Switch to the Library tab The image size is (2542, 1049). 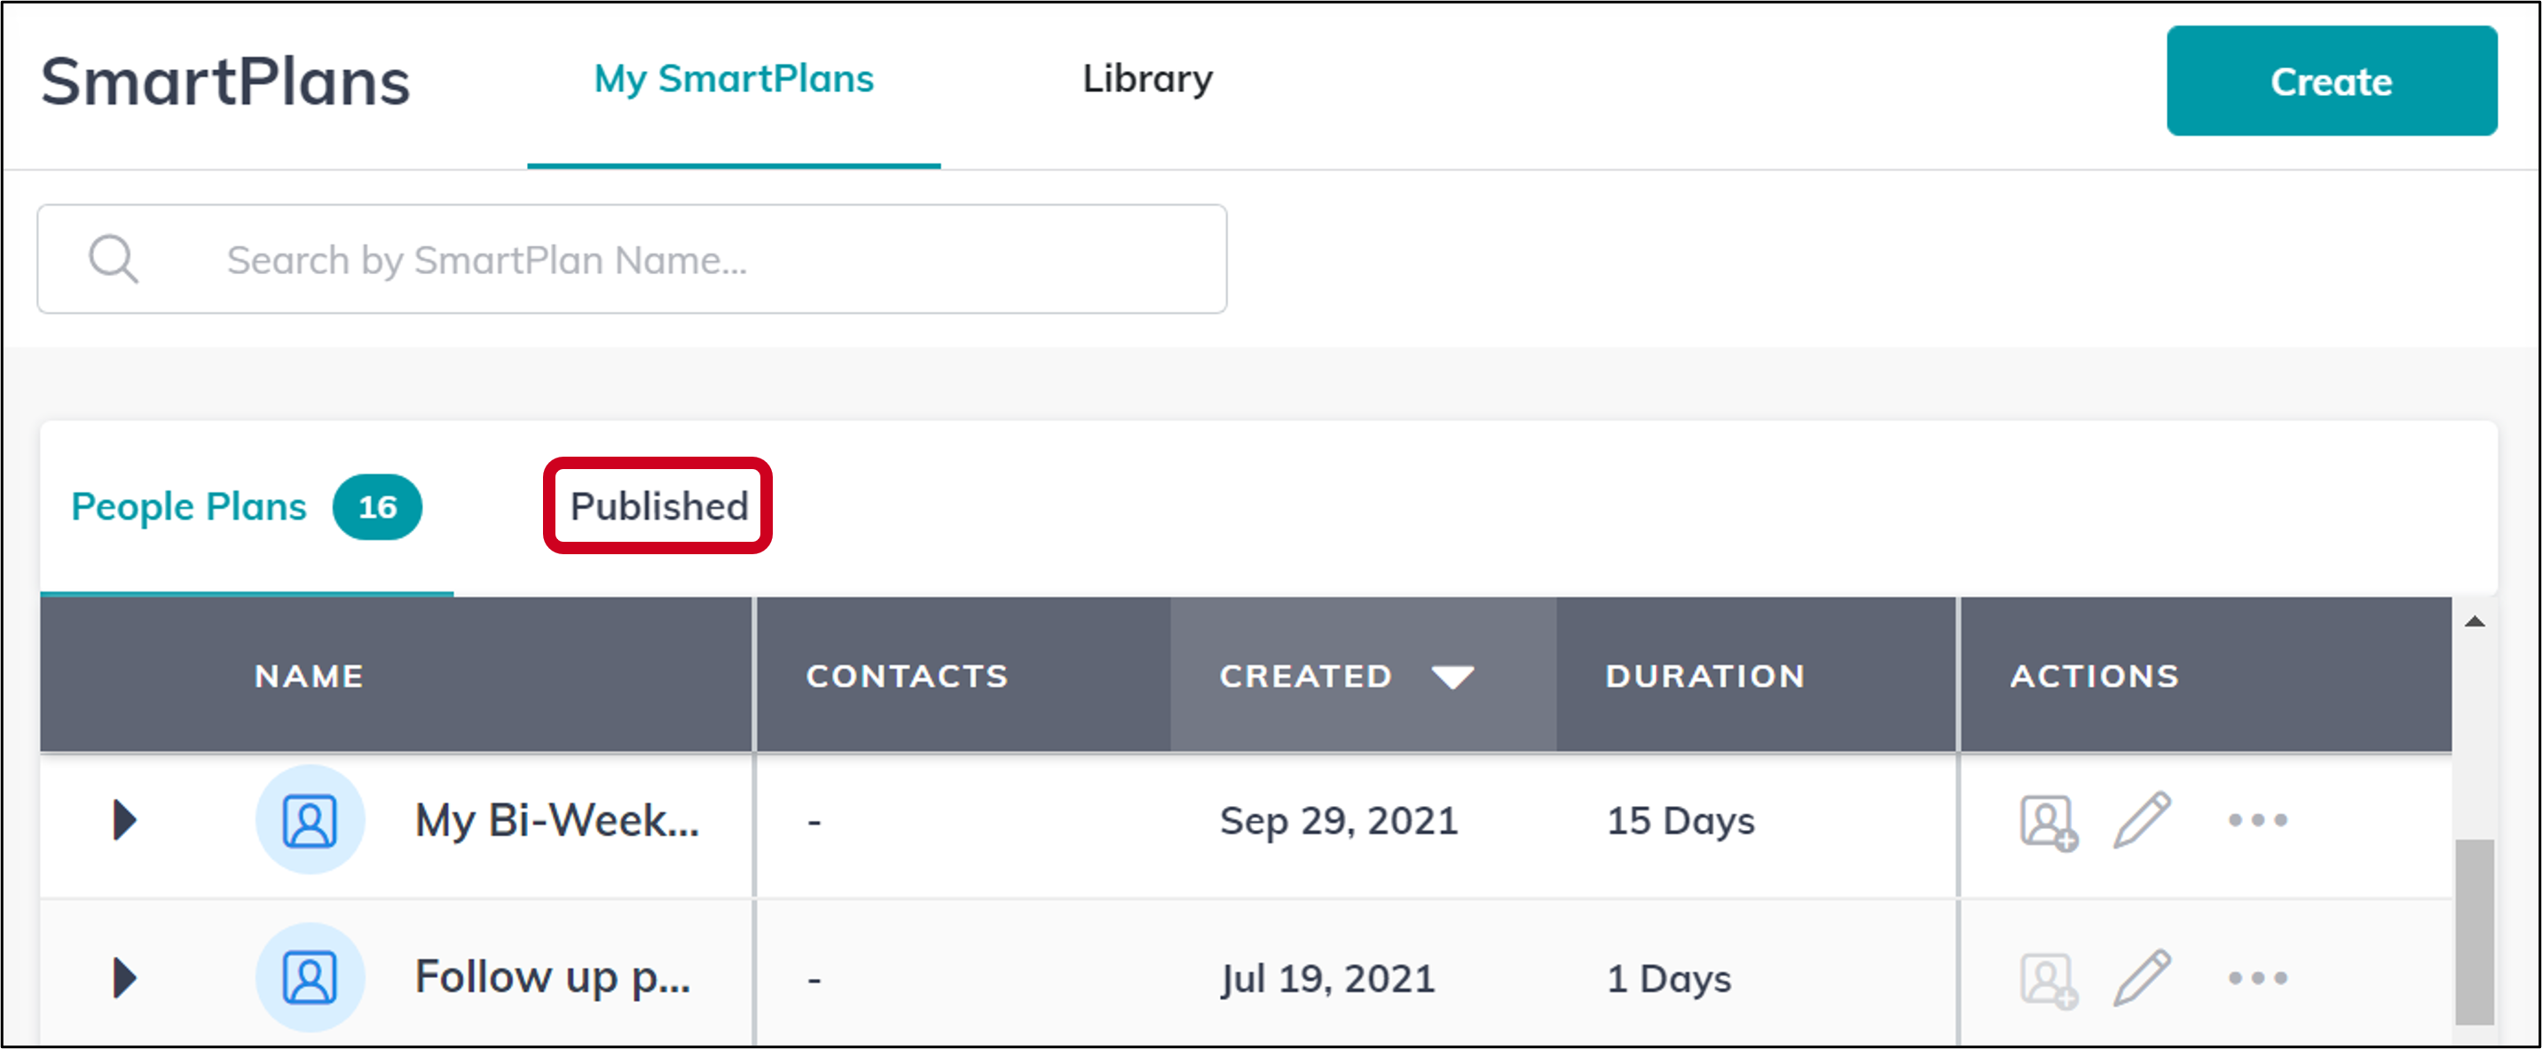[x=1147, y=79]
